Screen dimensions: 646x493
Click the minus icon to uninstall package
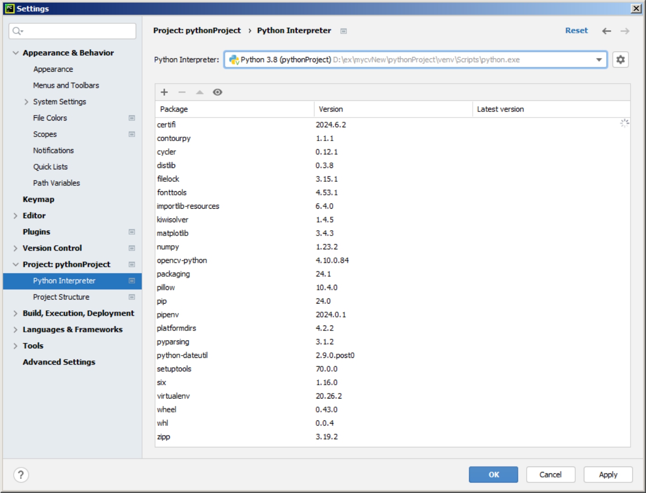point(182,92)
